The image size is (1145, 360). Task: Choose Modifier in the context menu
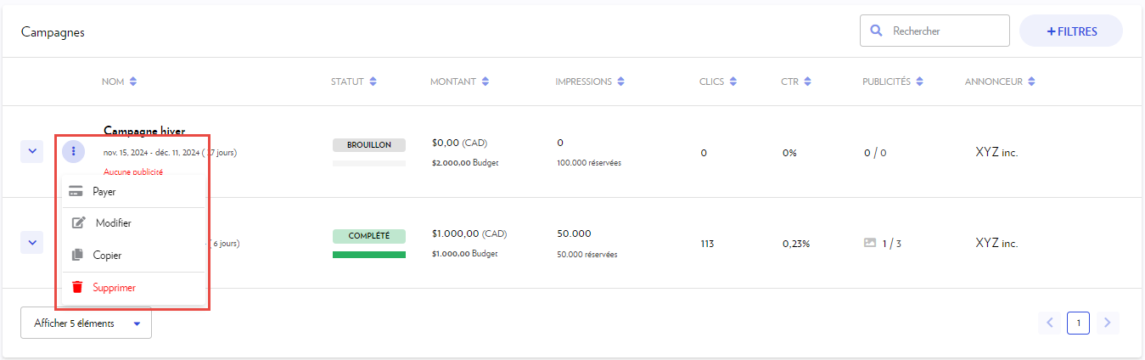point(113,223)
